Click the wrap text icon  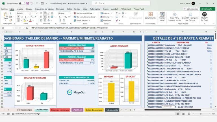pos(52,13)
